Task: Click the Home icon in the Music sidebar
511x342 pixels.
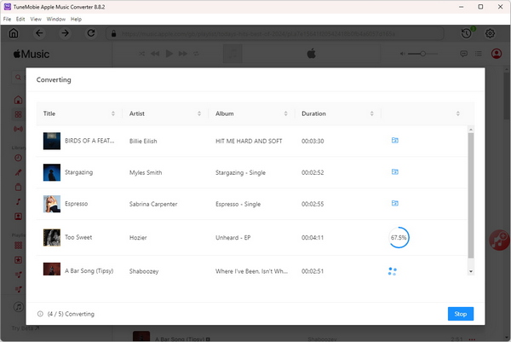Action: (18, 100)
